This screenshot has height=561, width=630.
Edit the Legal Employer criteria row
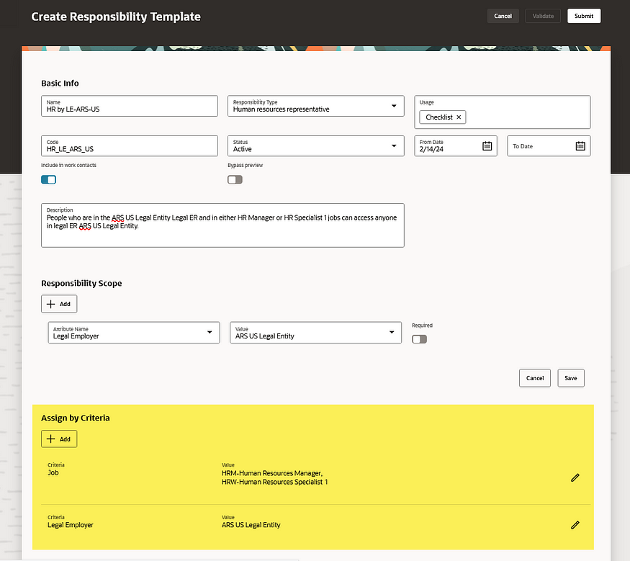(x=575, y=525)
